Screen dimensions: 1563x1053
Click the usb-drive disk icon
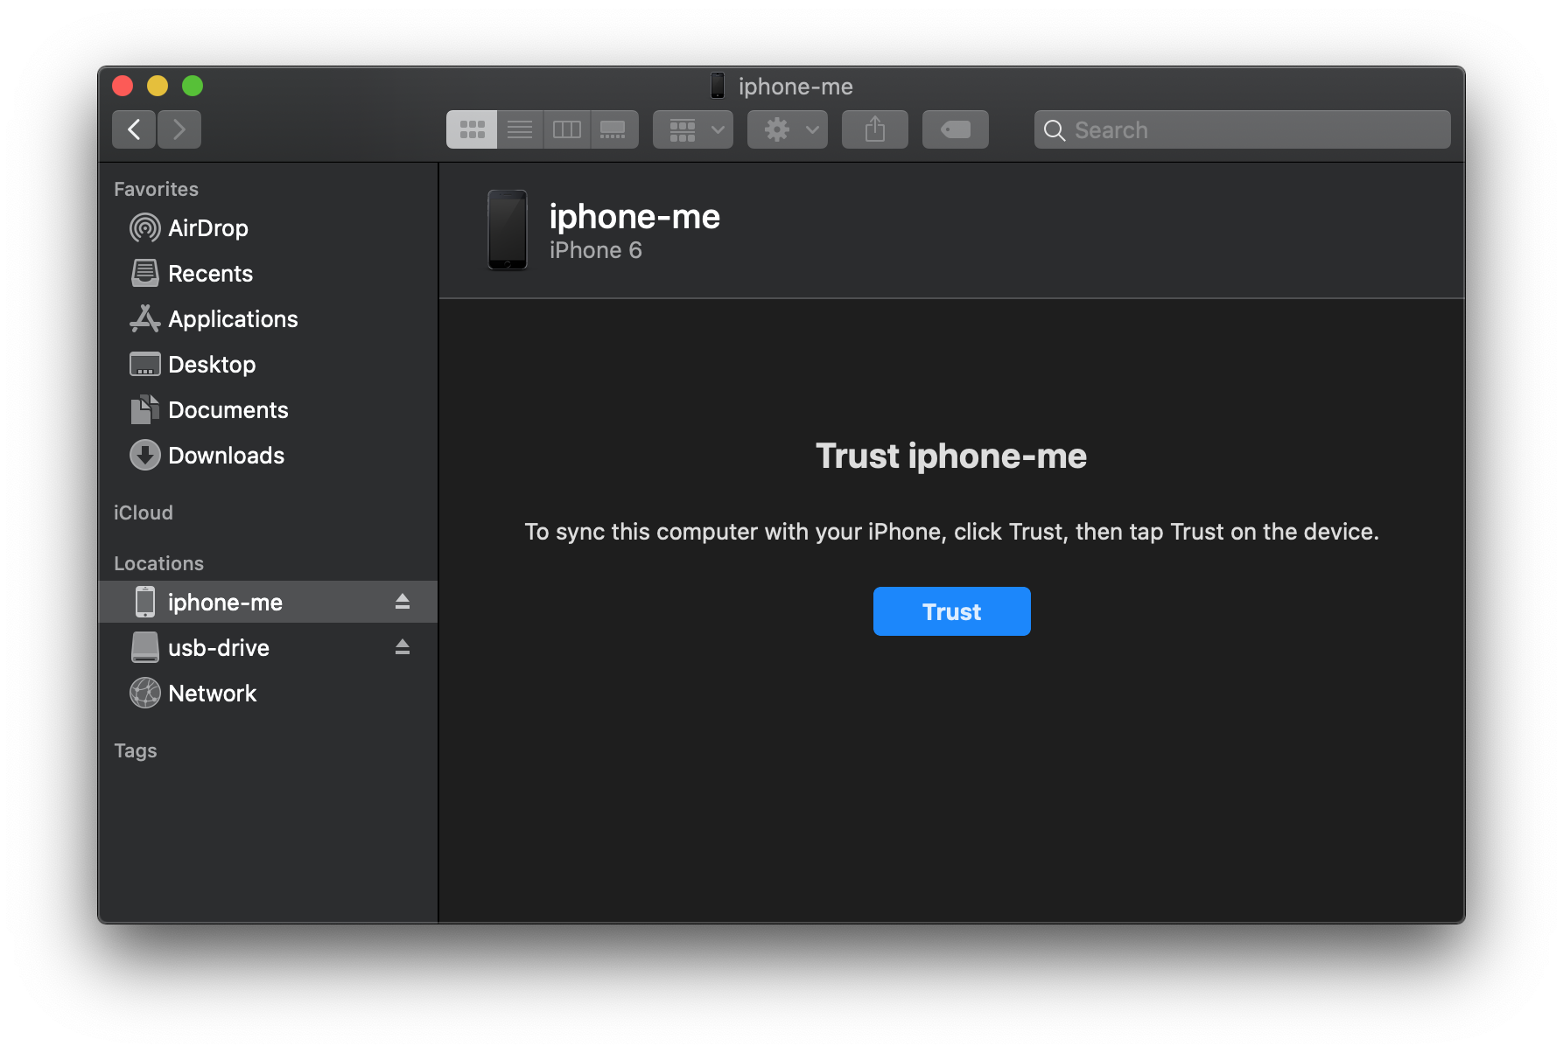tap(145, 647)
